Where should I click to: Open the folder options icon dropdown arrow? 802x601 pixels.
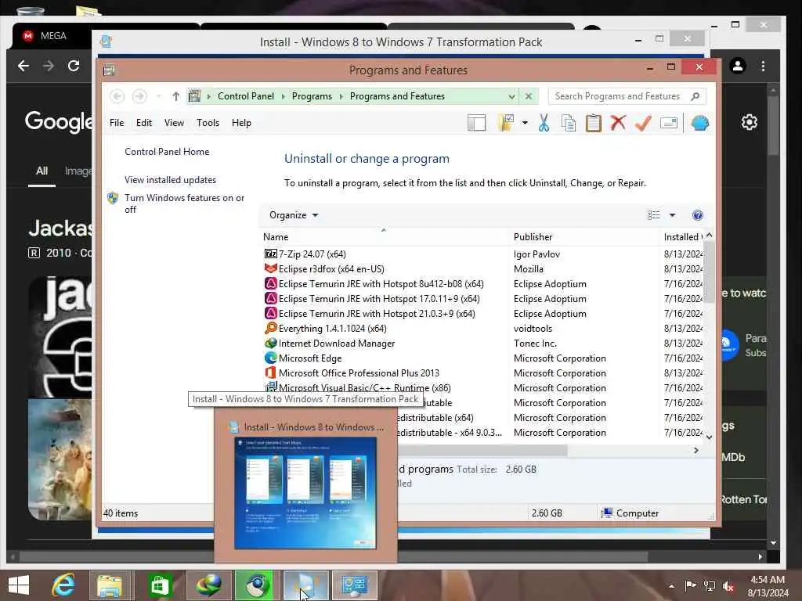[525, 123]
